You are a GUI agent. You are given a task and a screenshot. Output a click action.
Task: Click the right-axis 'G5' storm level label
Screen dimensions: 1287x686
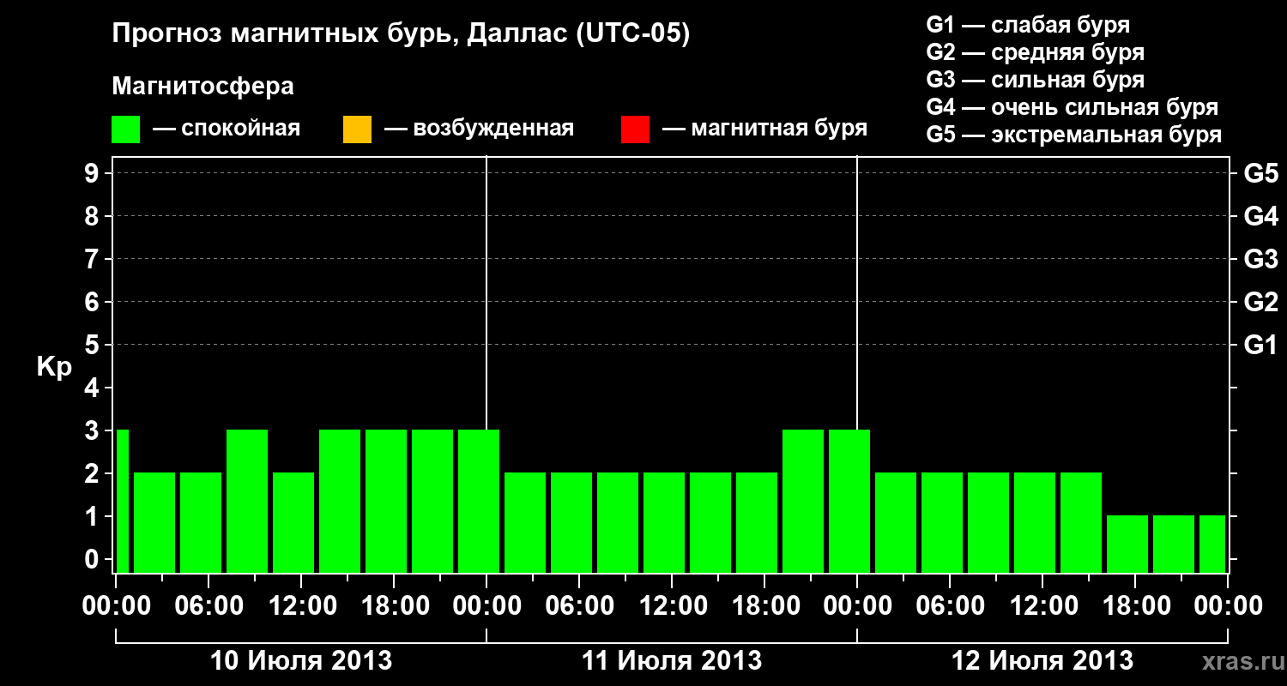pyautogui.click(x=1261, y=173)
